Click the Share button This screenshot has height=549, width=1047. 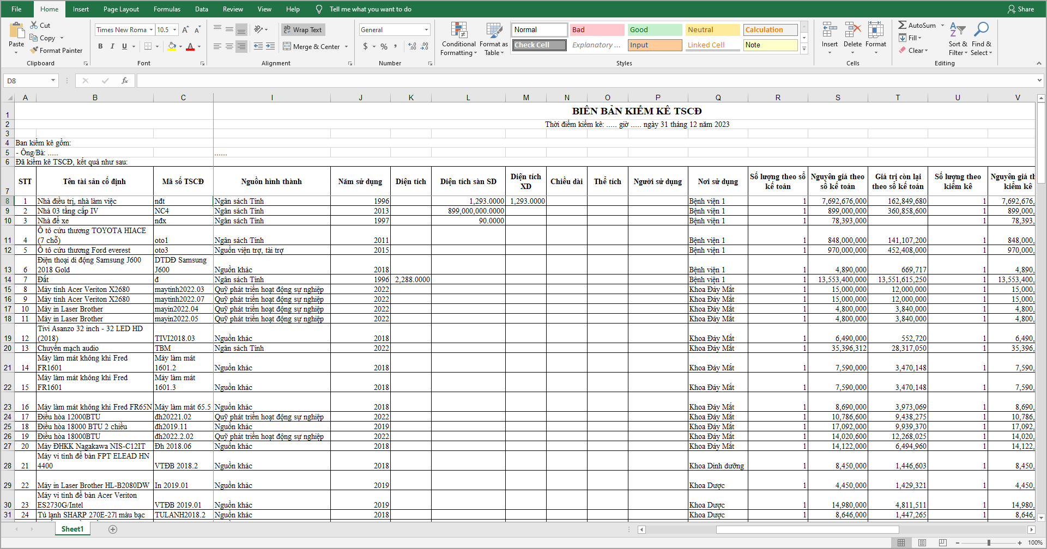click(1021, 9)
